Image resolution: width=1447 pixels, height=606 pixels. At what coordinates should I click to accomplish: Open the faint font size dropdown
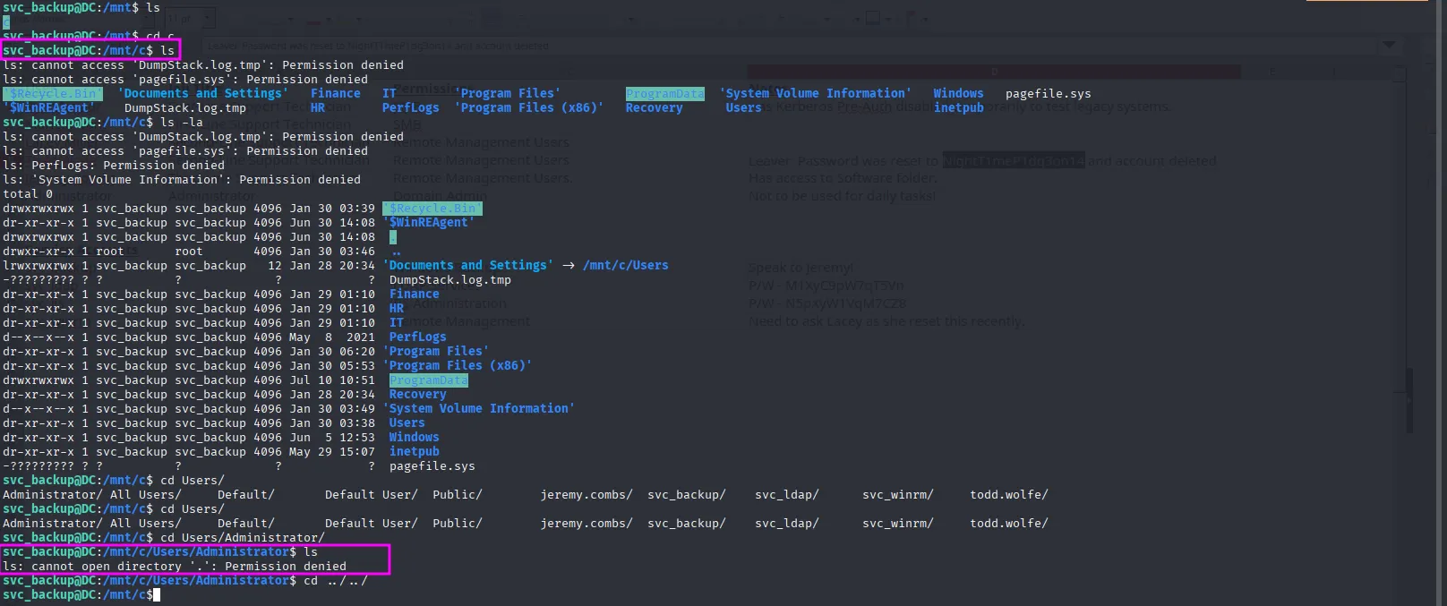click(x=191, y=19)
